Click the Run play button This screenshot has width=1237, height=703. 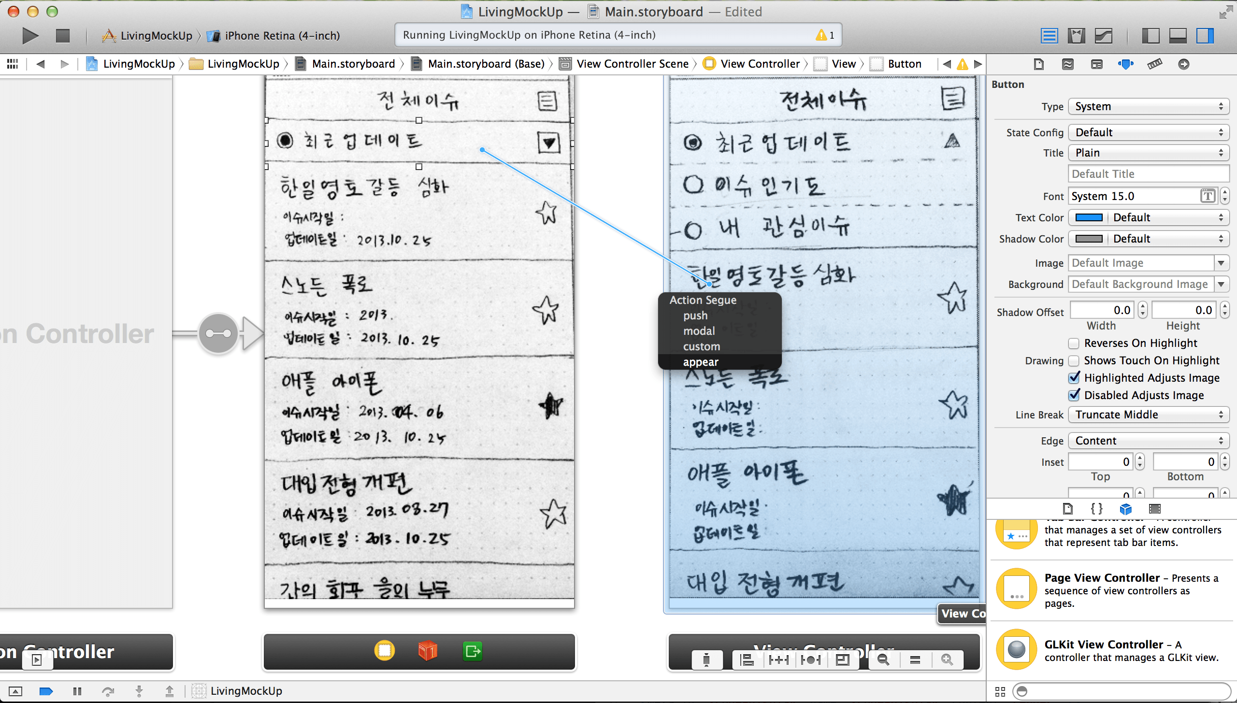[x=30, y=35]
